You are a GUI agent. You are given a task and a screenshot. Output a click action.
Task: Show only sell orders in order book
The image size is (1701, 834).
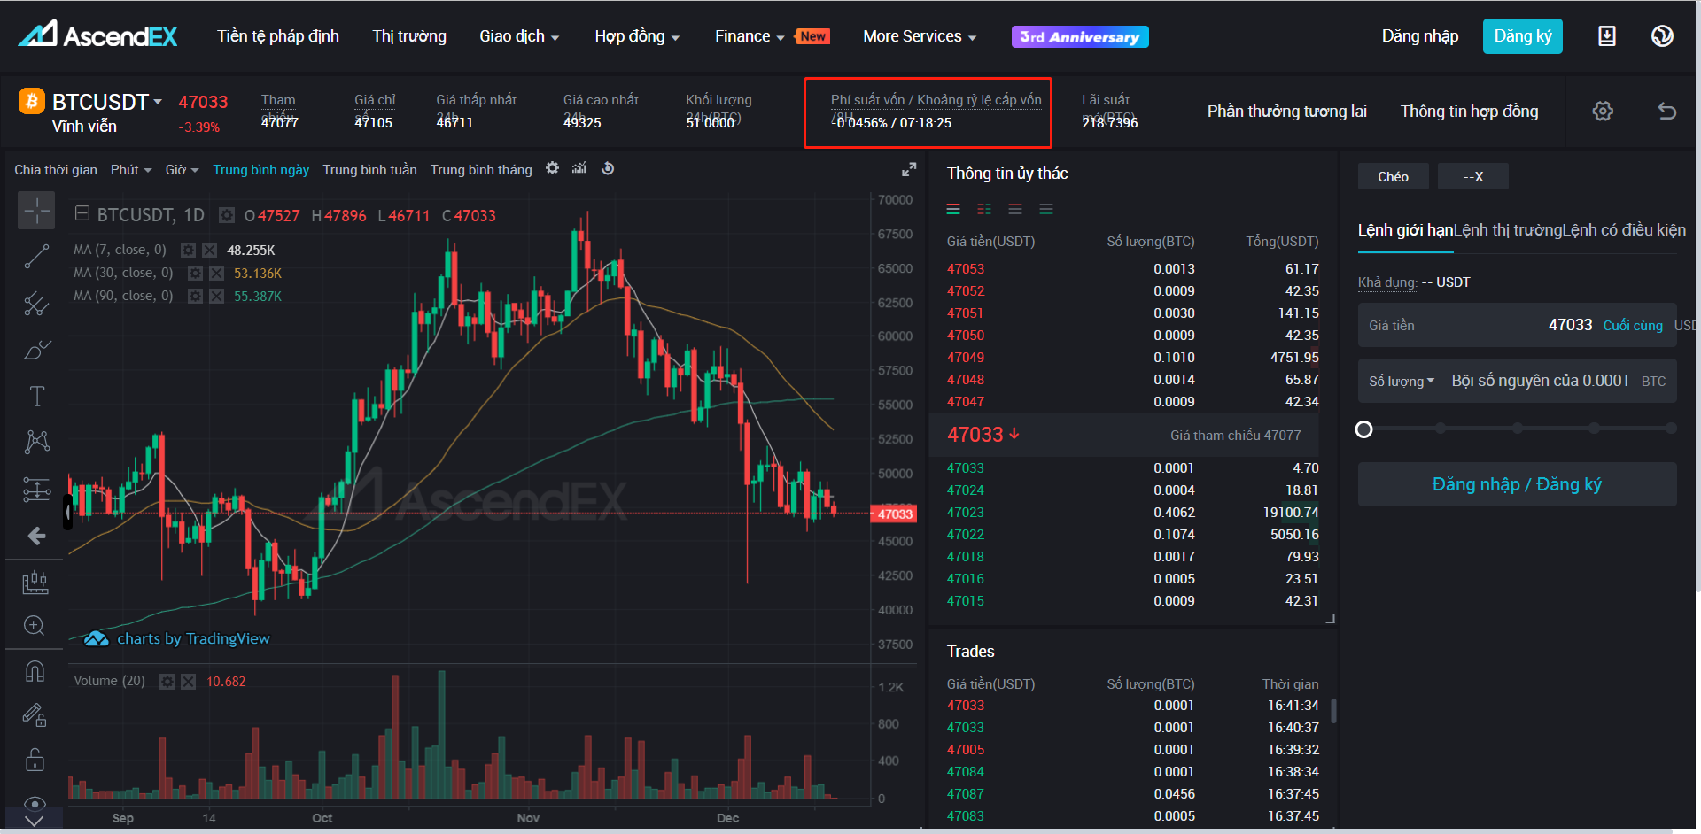point(1015,209)
